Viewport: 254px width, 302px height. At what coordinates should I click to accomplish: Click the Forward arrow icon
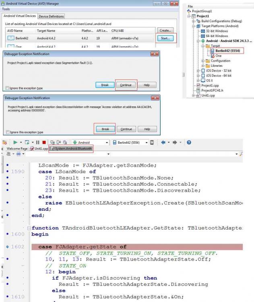pyautogui.click(x=175, y=142)
